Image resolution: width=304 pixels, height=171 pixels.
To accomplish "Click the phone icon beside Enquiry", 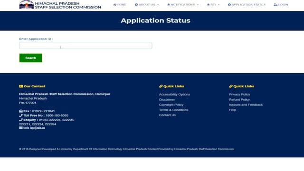I will tap(21, 120).
